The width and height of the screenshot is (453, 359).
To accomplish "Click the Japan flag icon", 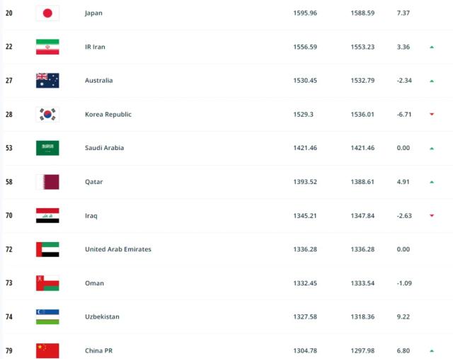I will [47, 13].
